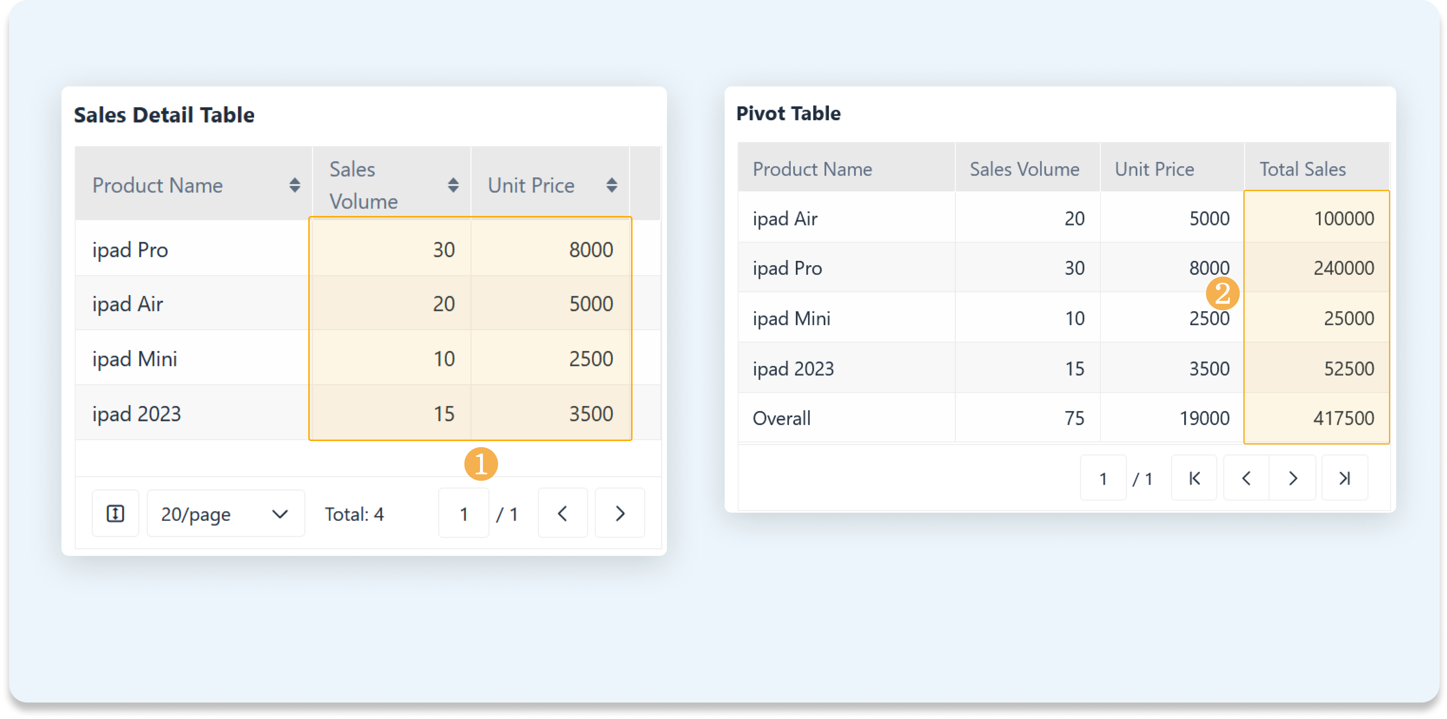The width and height of the screenshot is (1447, 719).
Task: Sort the Sales Volume column
Action: pyautogui.click(x=453, y=185)
